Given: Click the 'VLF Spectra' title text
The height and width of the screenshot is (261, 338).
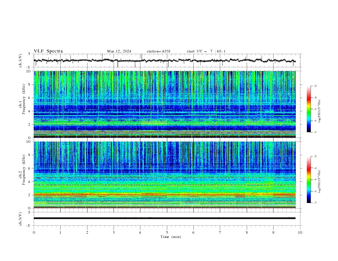Looking at the screenshot, I should (x=48, y=51).
